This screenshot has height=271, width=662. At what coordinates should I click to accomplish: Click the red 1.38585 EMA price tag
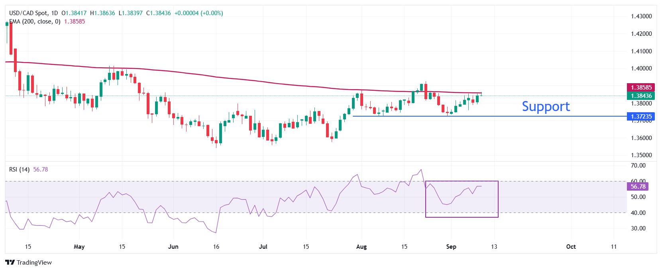641,87
